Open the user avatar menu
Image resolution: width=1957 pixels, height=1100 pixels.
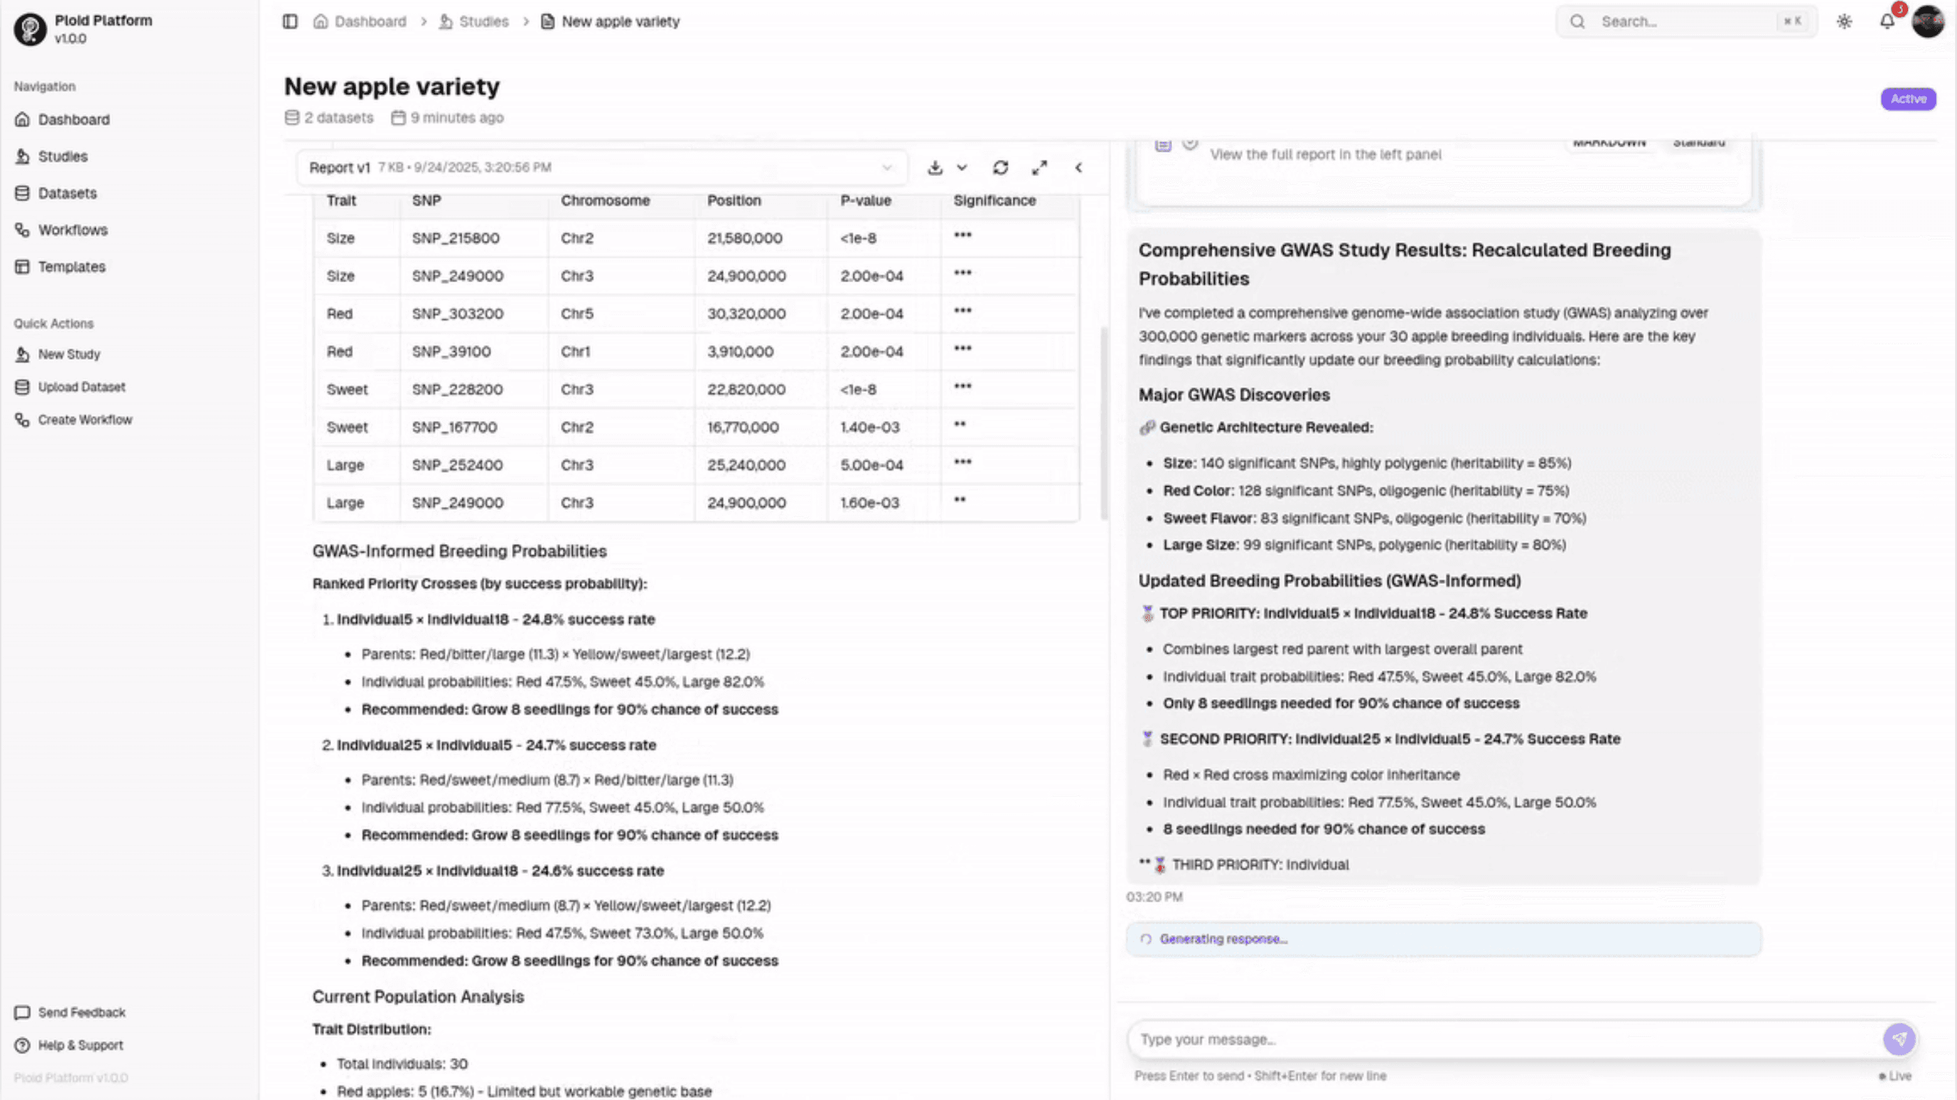1928,21
